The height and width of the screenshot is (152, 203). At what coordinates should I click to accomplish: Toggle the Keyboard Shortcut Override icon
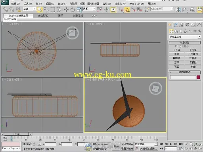113,9
